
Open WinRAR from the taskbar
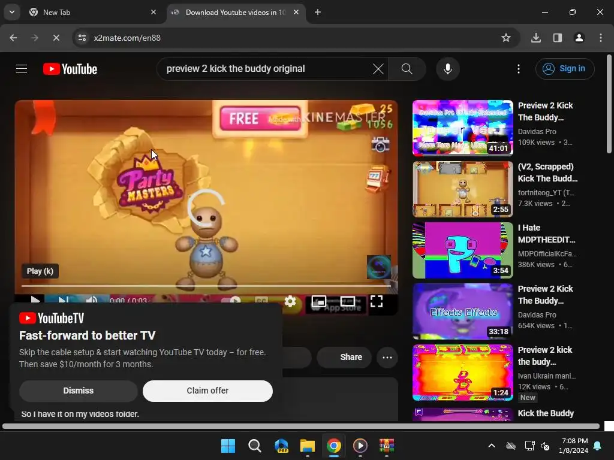coord(387,446)
